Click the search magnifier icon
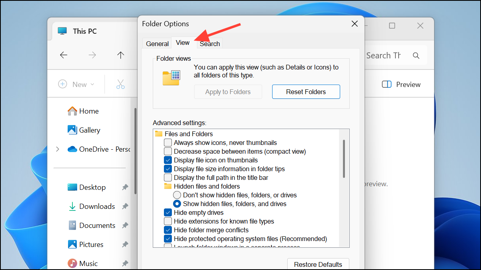This screenshot has width=481, height=270. [416, 56]
